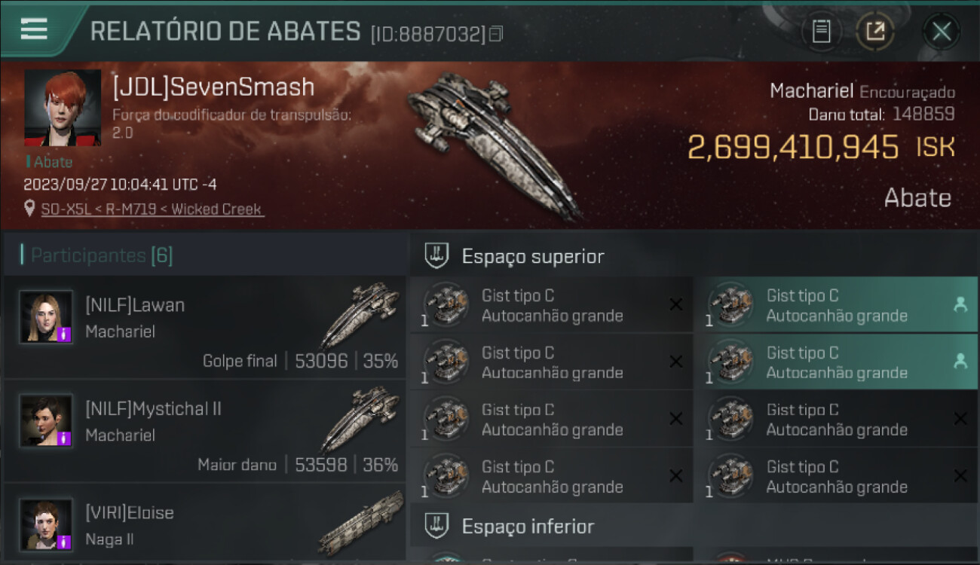980x565 pixels.
Task: Click the X on first left-column autocannon
Action: pos(675,304)
